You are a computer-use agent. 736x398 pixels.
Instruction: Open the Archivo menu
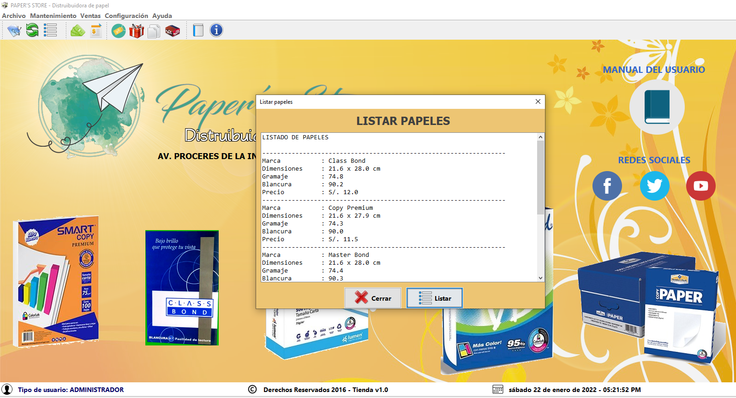(14, 16)
